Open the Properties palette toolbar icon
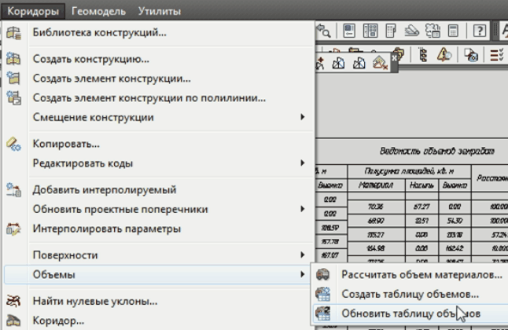 pyautogui.click(x=348, y=31)
